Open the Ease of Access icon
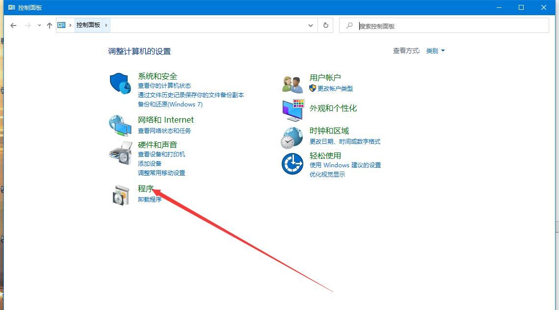Screen dimensions: 559x310 (x=293, y=163)
